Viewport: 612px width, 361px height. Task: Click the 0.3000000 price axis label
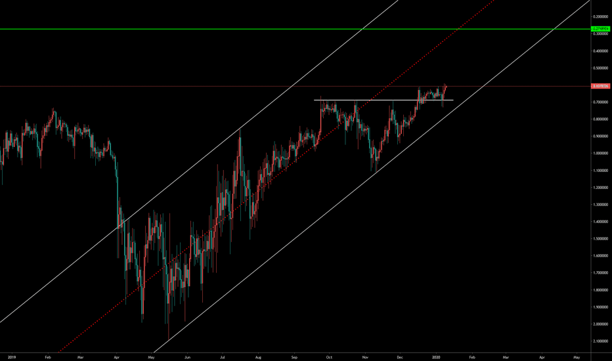(x=601, y=34)
